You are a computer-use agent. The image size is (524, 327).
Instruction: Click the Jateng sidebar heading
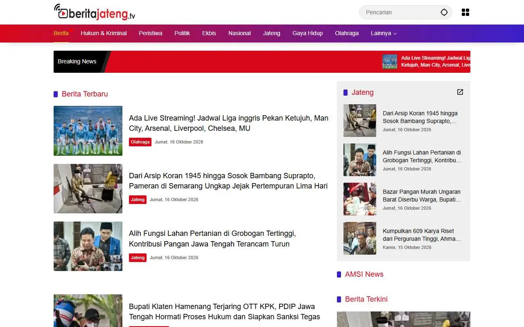(363, 92)
